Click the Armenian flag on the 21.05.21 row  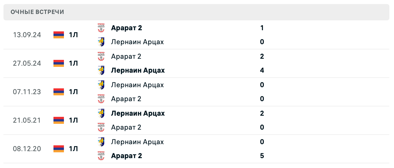coord(58,120)
